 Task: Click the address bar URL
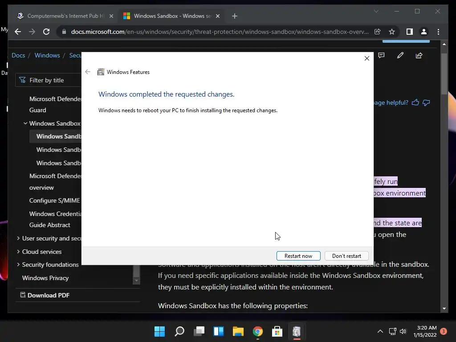click(x=220, y=32)
